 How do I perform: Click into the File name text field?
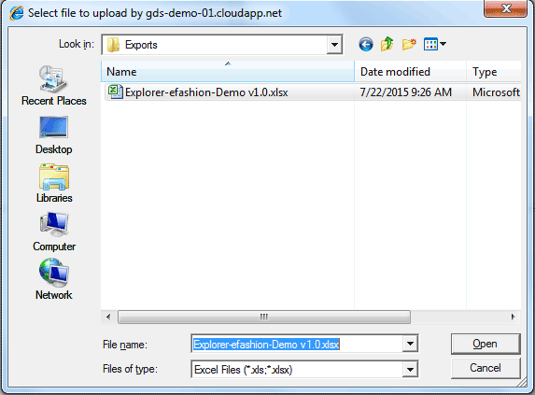coord(297,344)
